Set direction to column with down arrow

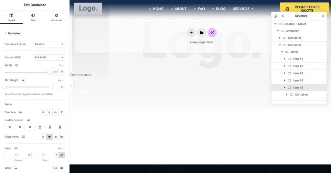[49, 112]
